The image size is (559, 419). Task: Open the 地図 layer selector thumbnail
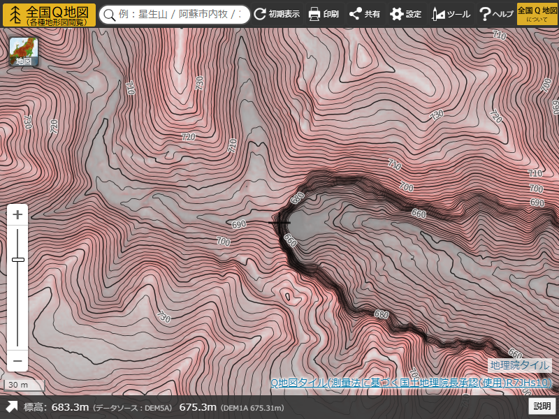pos(24,52)
